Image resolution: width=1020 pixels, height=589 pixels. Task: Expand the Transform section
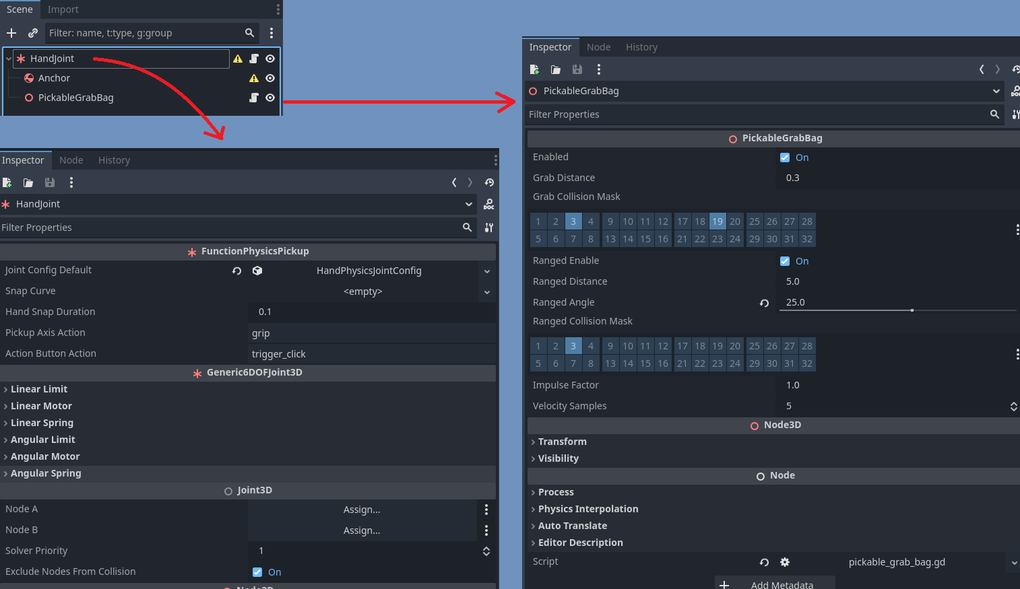click(x=562, y=442)
